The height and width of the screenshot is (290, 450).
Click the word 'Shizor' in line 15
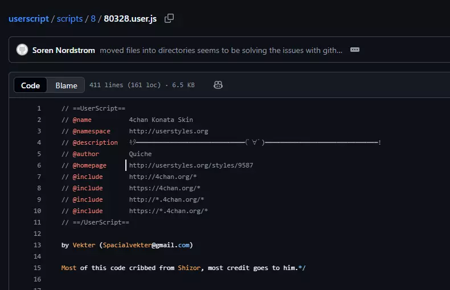point(189,268)
